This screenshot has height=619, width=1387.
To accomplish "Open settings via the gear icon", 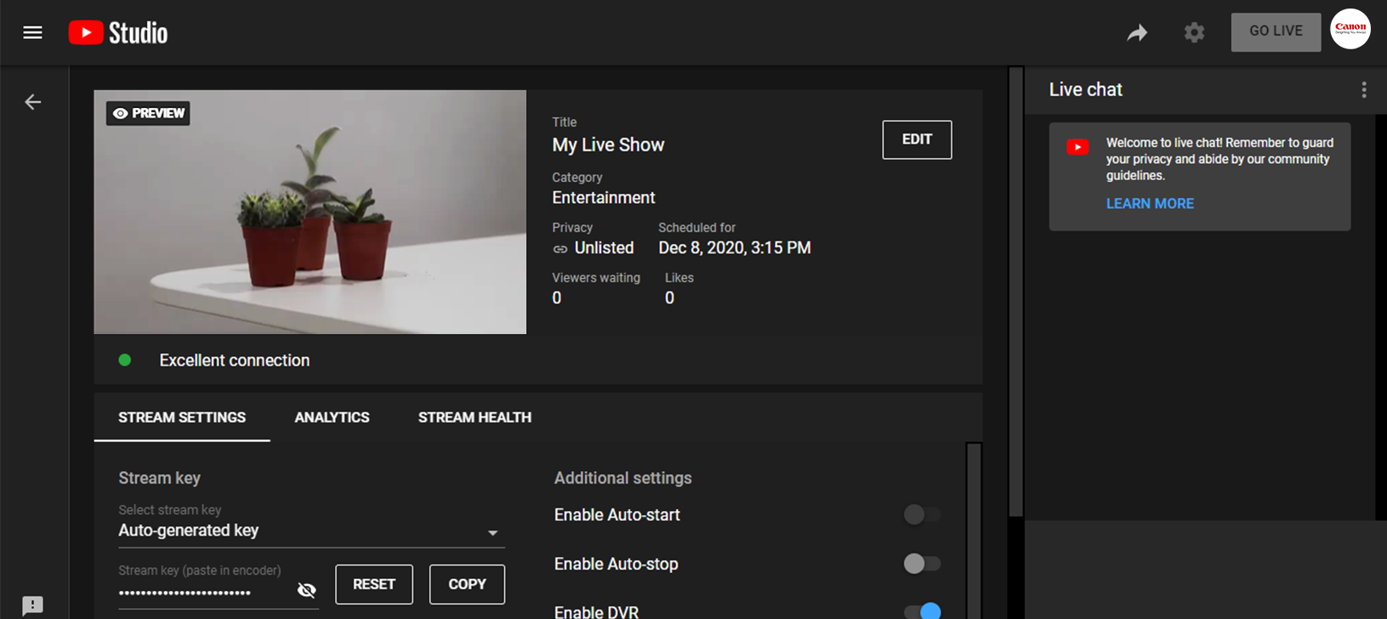I will (1194, 32).
